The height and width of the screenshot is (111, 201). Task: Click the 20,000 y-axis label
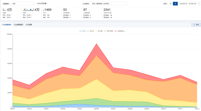pyautogui.click(x=10, y=93)
